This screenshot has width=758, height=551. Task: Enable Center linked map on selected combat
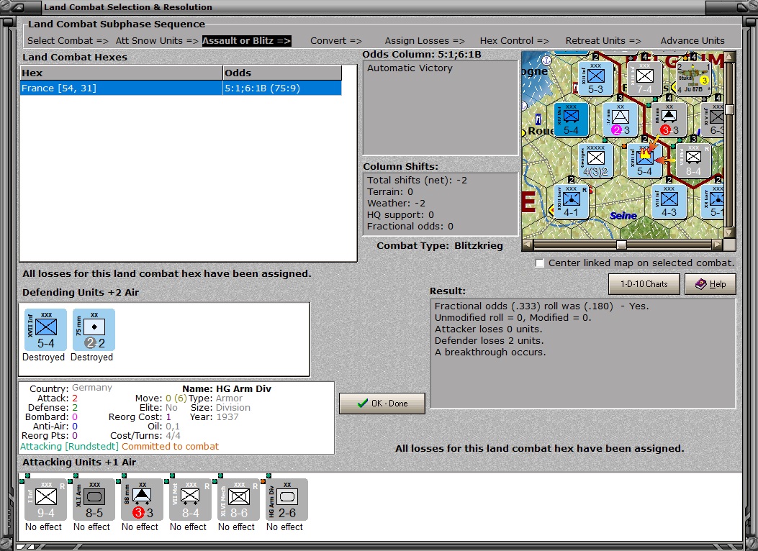pos(540,263)
